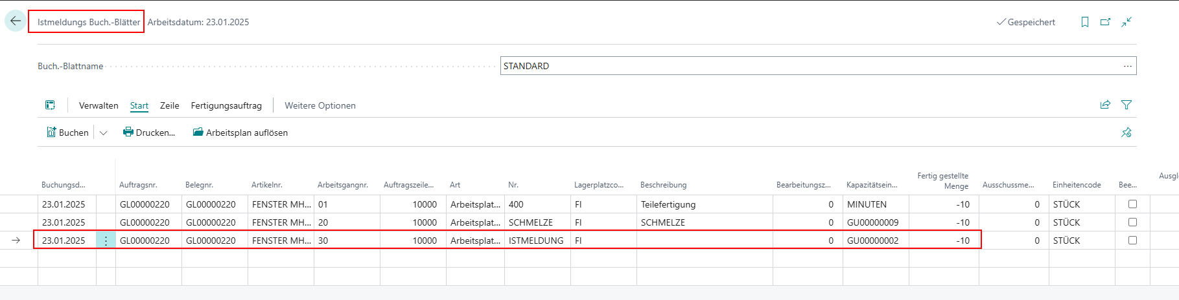Viewport: 1179px width, 300px height.
Task: Open Weitere Optionen
Action: [x=320, y=105]
